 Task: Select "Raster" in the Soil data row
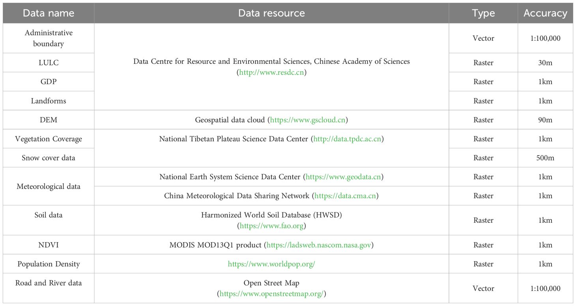pyautogui.click(x=483, y=220)
